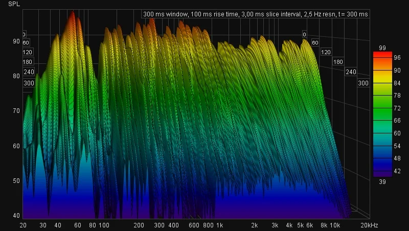Click the 39 minimum value below the color legend

[382, 182]
